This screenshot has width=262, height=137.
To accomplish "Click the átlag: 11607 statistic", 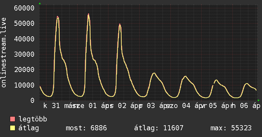I will [159, 128].
